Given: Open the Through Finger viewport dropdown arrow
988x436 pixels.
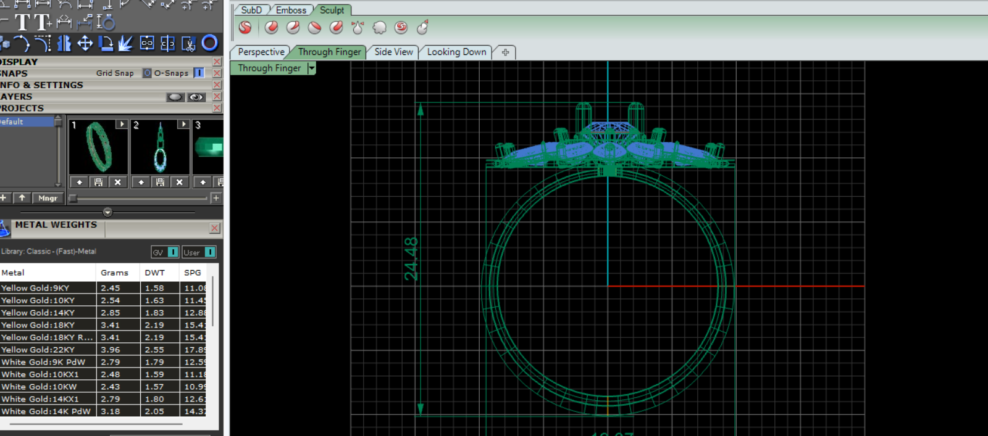Looking at the screenshot, I should [x=312, y=68].
